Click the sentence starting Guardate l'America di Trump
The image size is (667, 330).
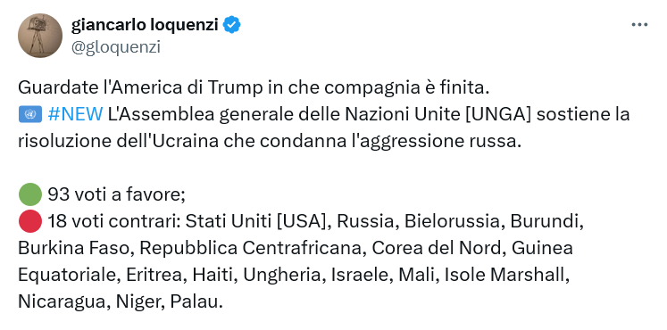coord(254,88)
